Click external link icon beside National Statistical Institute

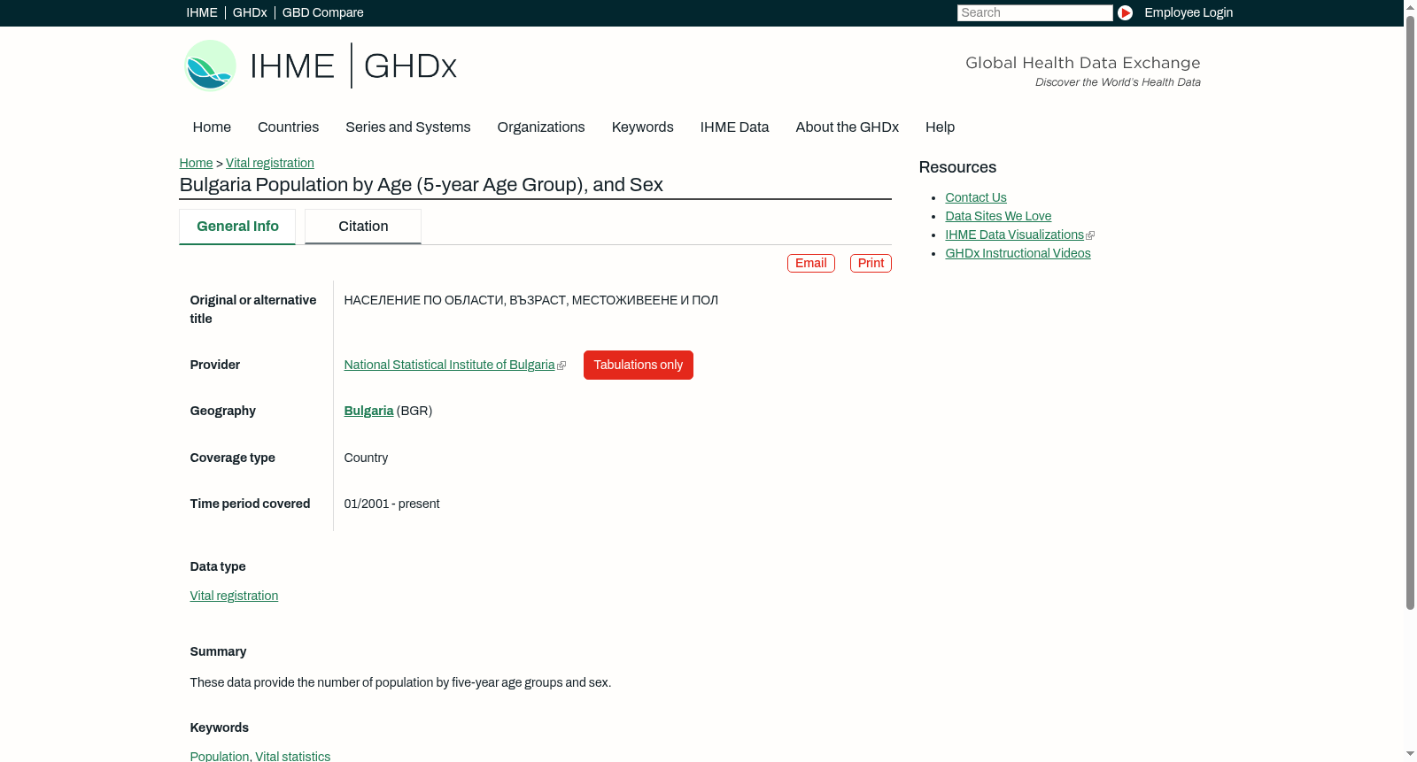[x=561, y=366]
